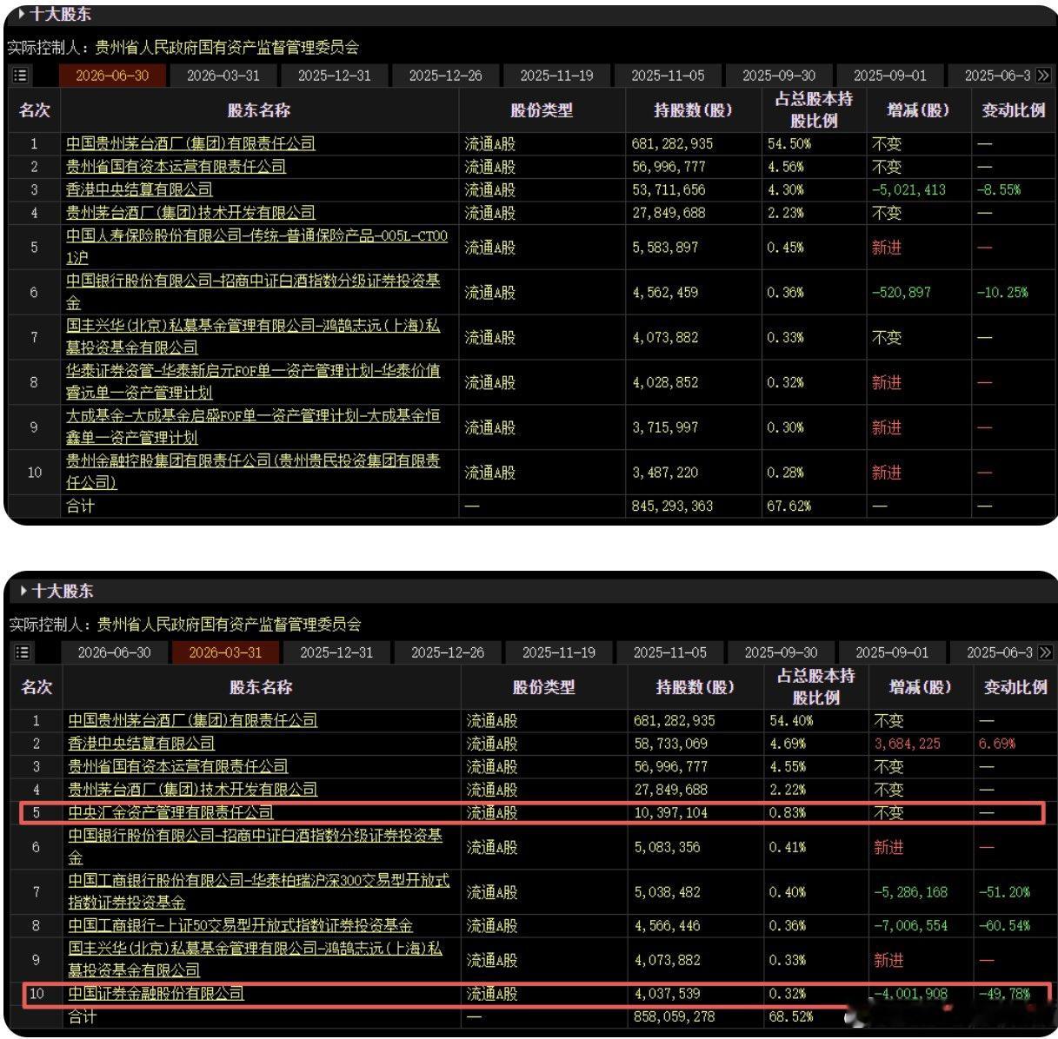Open 中国银行-招商中证白酒指数 fund link in lower table
The width and height of the screenshot is (1058, 1039).
(x=256, y=846)
